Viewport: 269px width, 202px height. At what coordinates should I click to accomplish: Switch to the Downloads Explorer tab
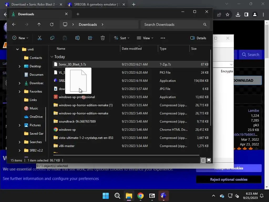coord(39,14)
